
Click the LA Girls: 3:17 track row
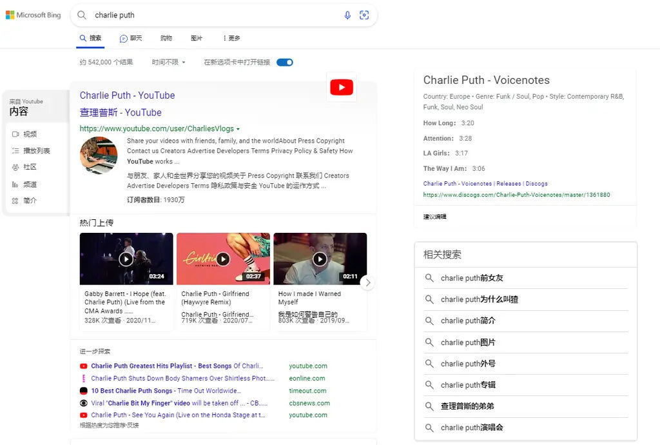point(445,153)
